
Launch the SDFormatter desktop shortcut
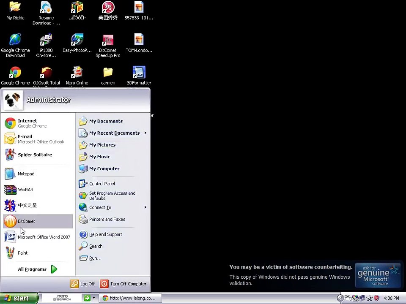click(139, 76)
